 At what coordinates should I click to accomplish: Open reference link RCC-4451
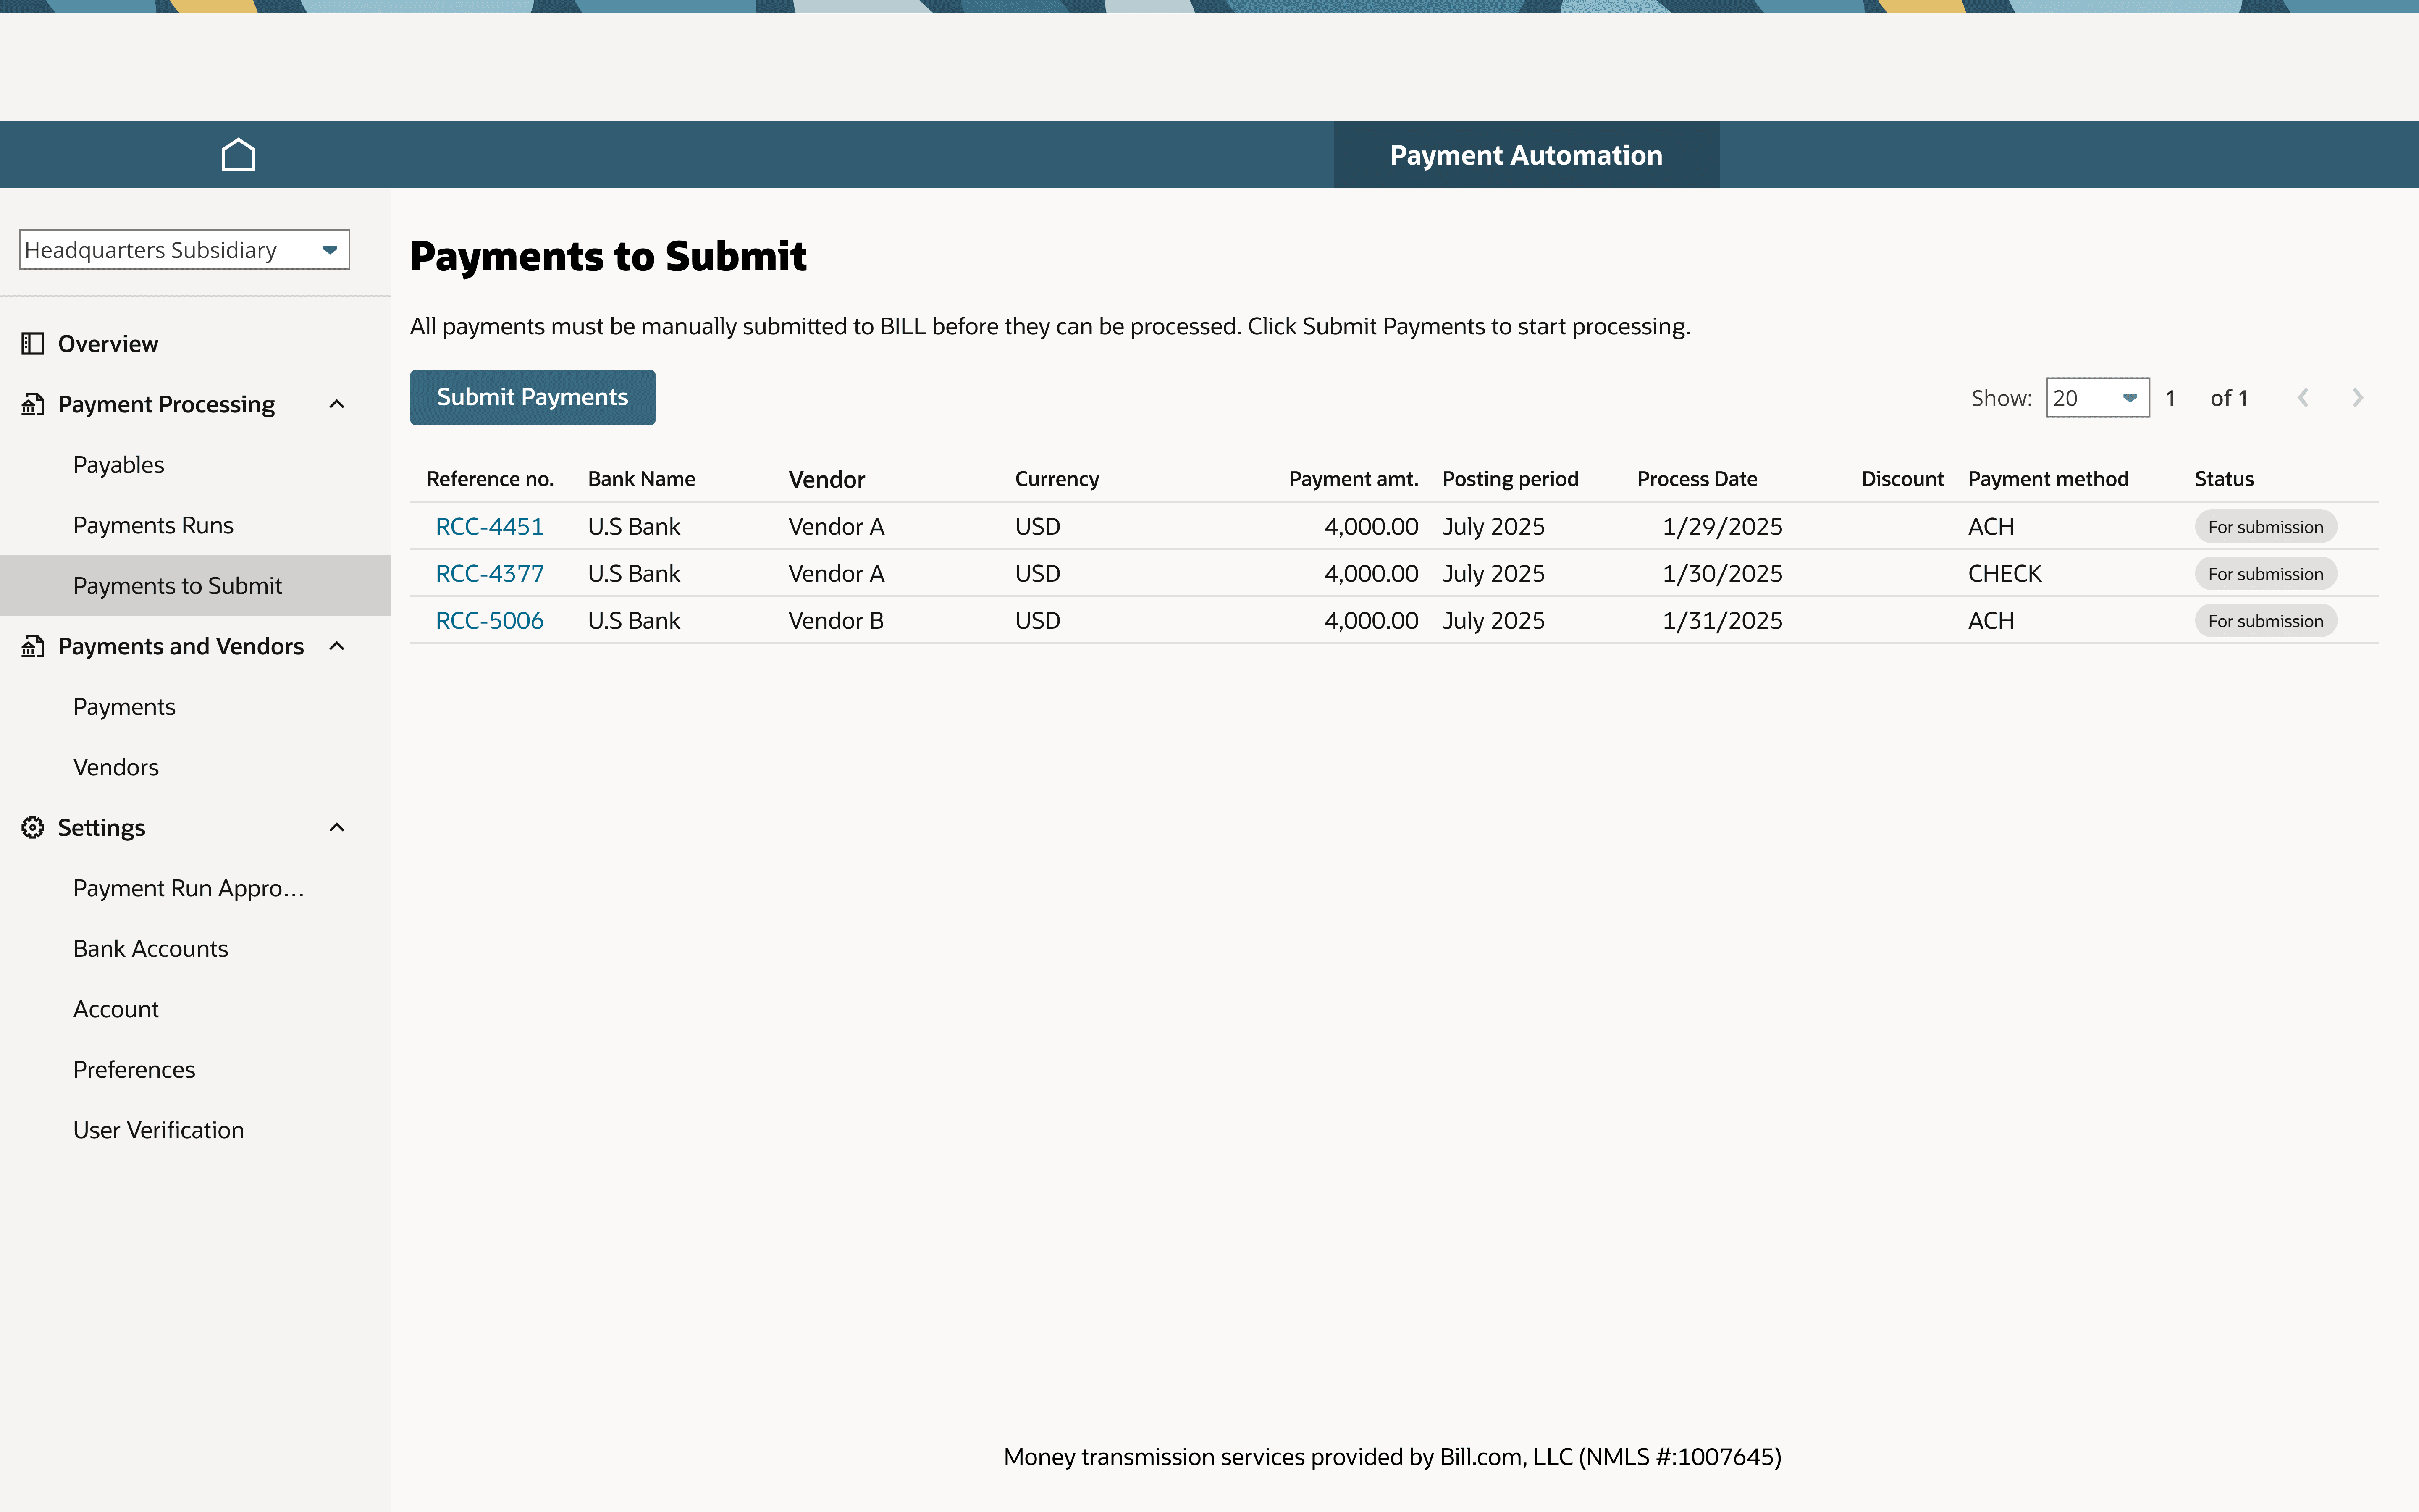point(489,526)
